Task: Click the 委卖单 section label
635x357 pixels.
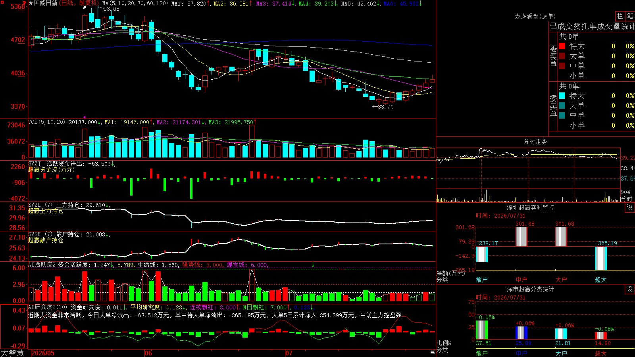Action: 553,106
